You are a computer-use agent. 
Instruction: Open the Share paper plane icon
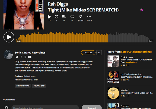[81, 17]
